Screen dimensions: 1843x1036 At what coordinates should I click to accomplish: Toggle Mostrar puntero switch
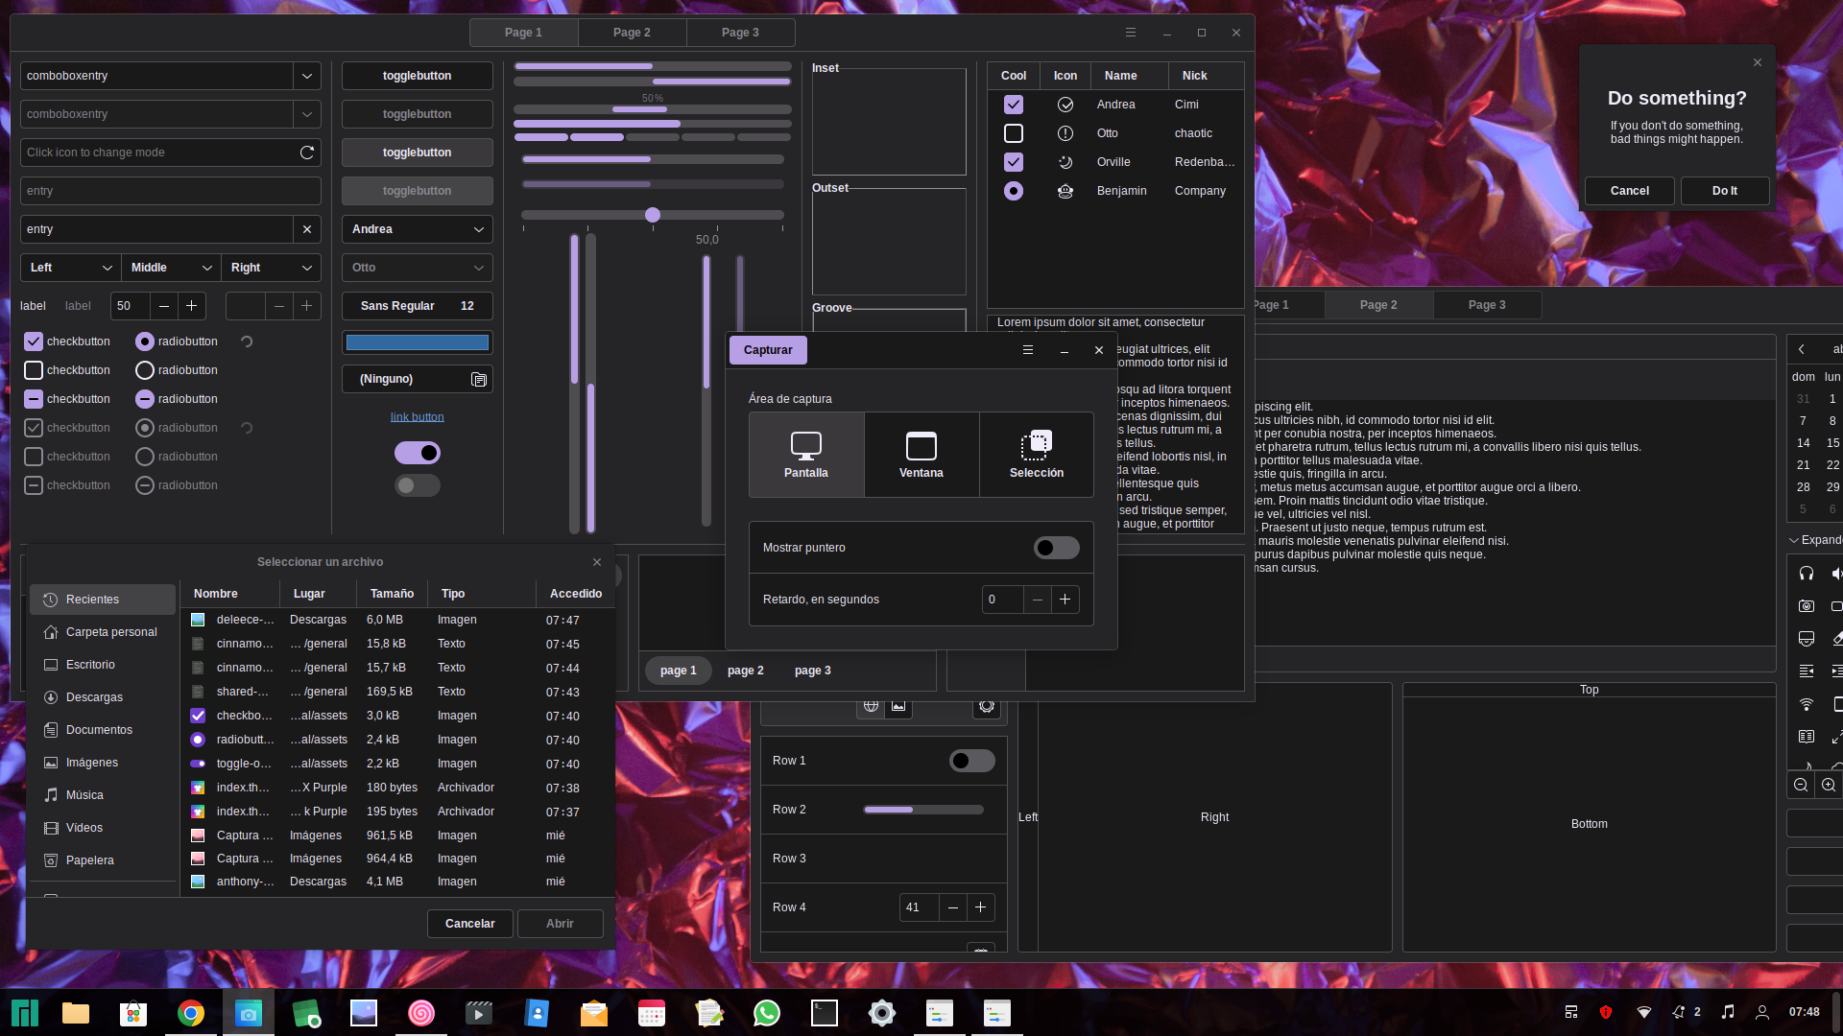click(1056, 548)
